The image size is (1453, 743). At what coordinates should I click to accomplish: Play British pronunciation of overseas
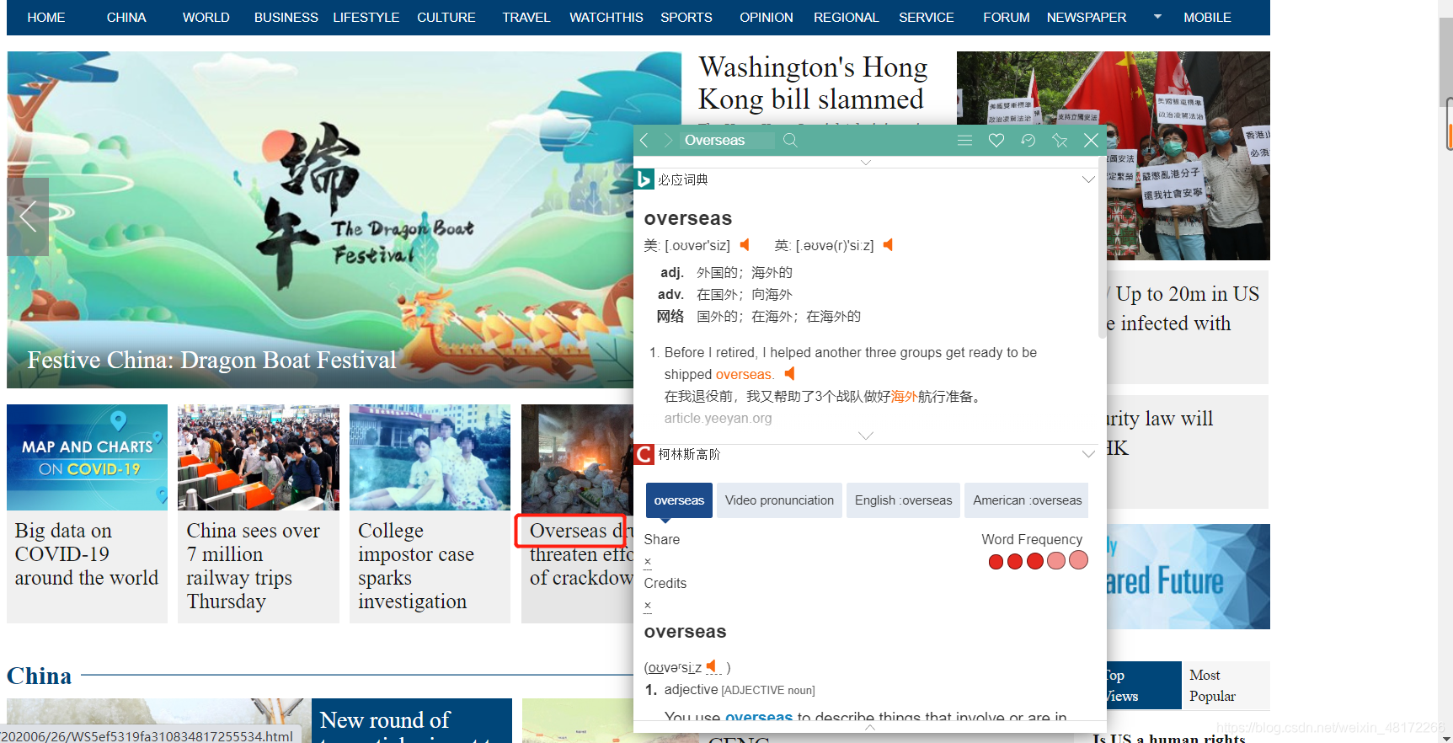click(888, 245)
